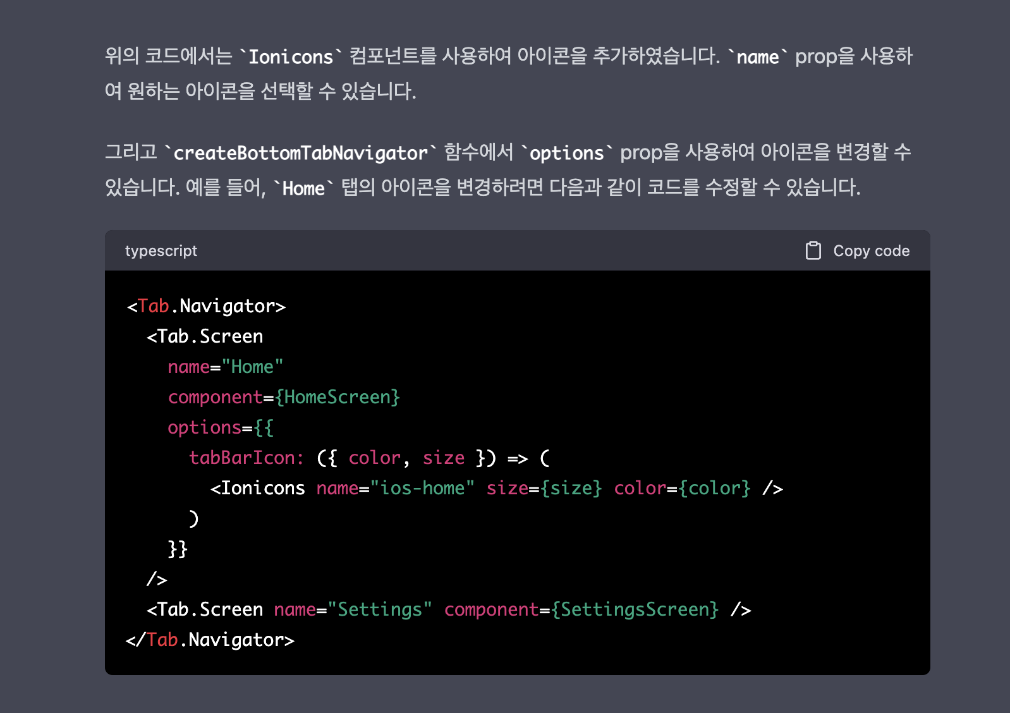This screenshot has height=713, width=1010.
Task: Click the inline code `Ionicons` in the first paragraph
Action: [291, 57]
